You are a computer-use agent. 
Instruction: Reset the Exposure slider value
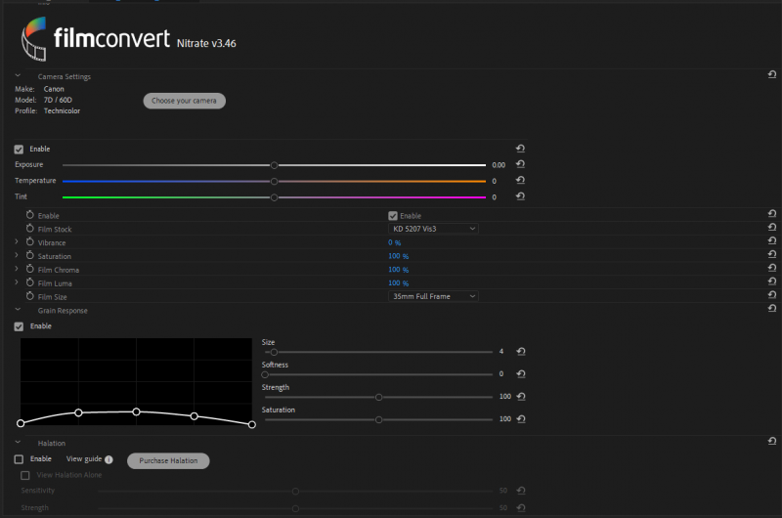pos(520,165)
